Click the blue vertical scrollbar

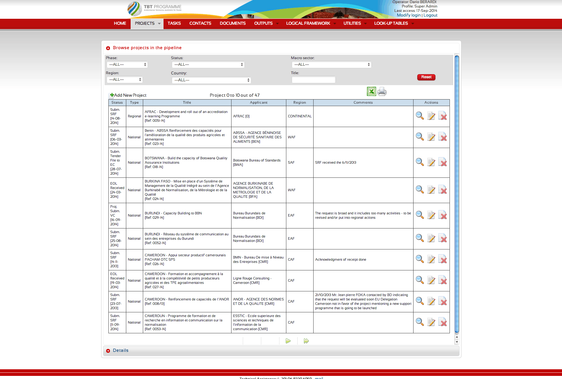point(457,194)
